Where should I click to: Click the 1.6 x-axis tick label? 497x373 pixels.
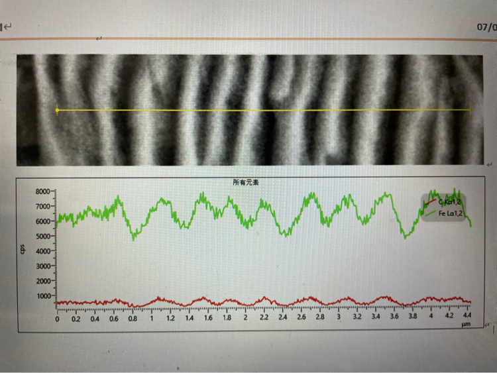(x=208, y=318)
